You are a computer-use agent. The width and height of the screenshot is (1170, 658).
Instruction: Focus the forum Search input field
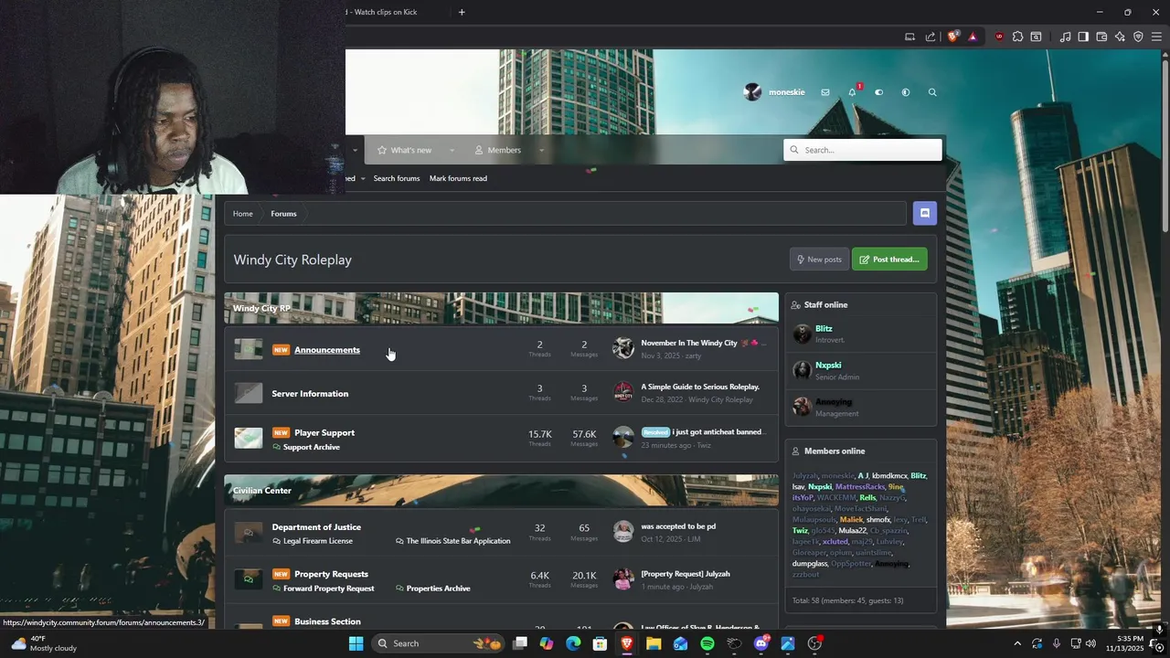click(863, 150)
